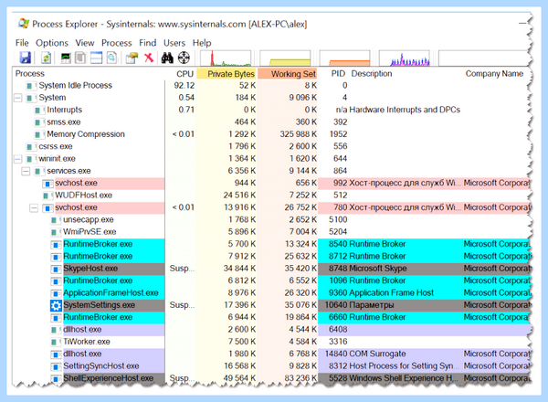
Task: Click the 92.12 CPU value
Action: [x=184, y=86]
